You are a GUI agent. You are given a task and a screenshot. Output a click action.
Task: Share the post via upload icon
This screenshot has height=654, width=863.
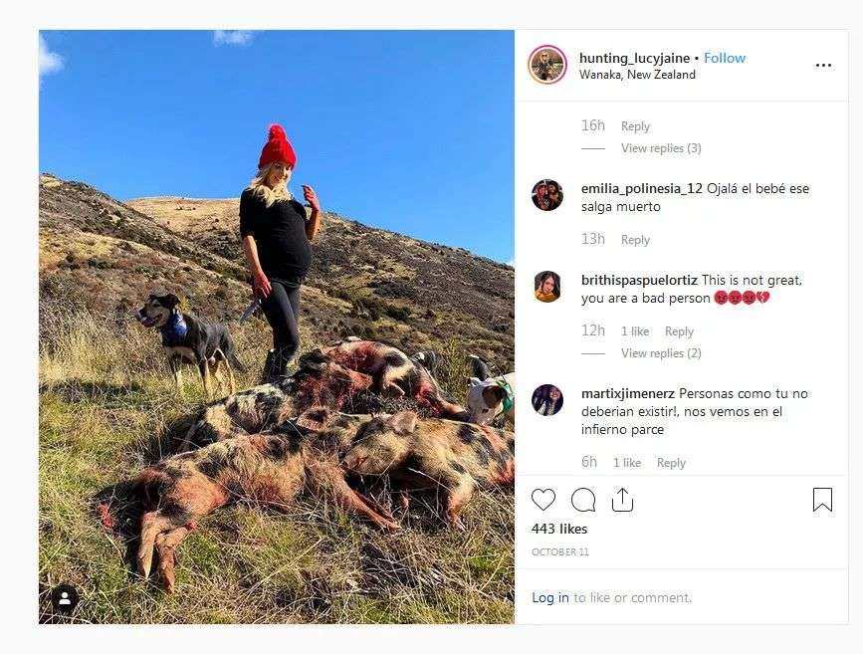click(x=622, y=500)
